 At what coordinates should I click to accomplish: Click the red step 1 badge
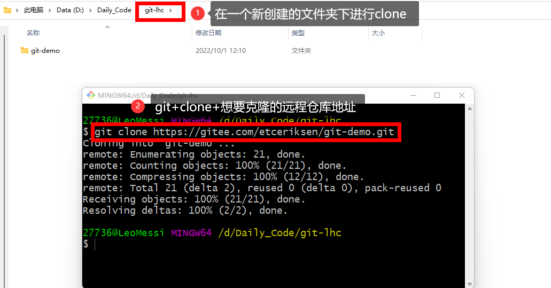(x=198, y=13)
